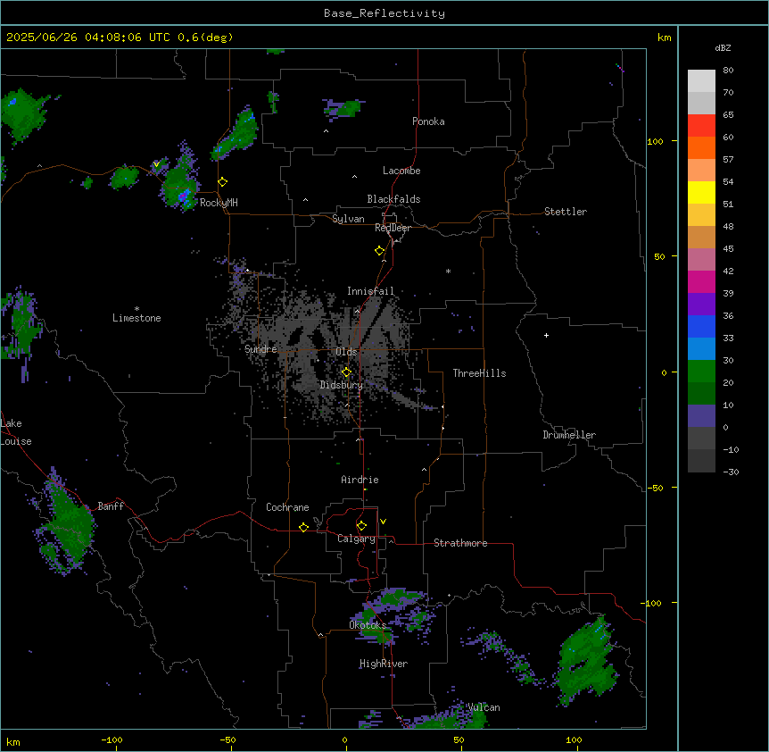Click the 100 tick on right vertical axis
The width and height of the screenshot is (769, 752).
pyautogui.click(x=655, y=142)
